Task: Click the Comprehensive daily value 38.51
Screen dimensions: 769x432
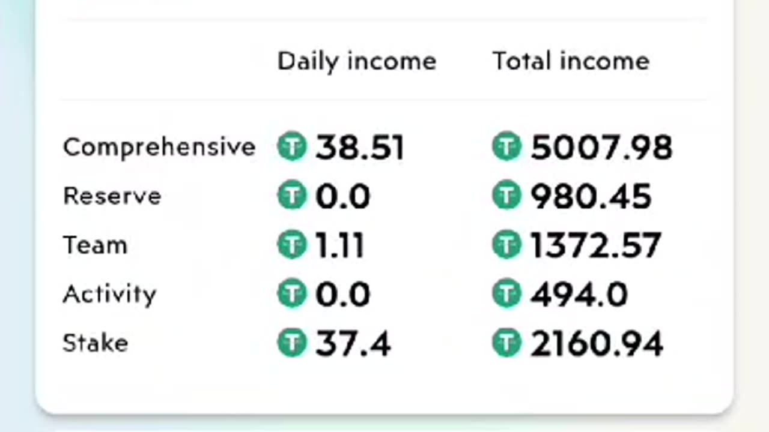Action: click(360, 148)
